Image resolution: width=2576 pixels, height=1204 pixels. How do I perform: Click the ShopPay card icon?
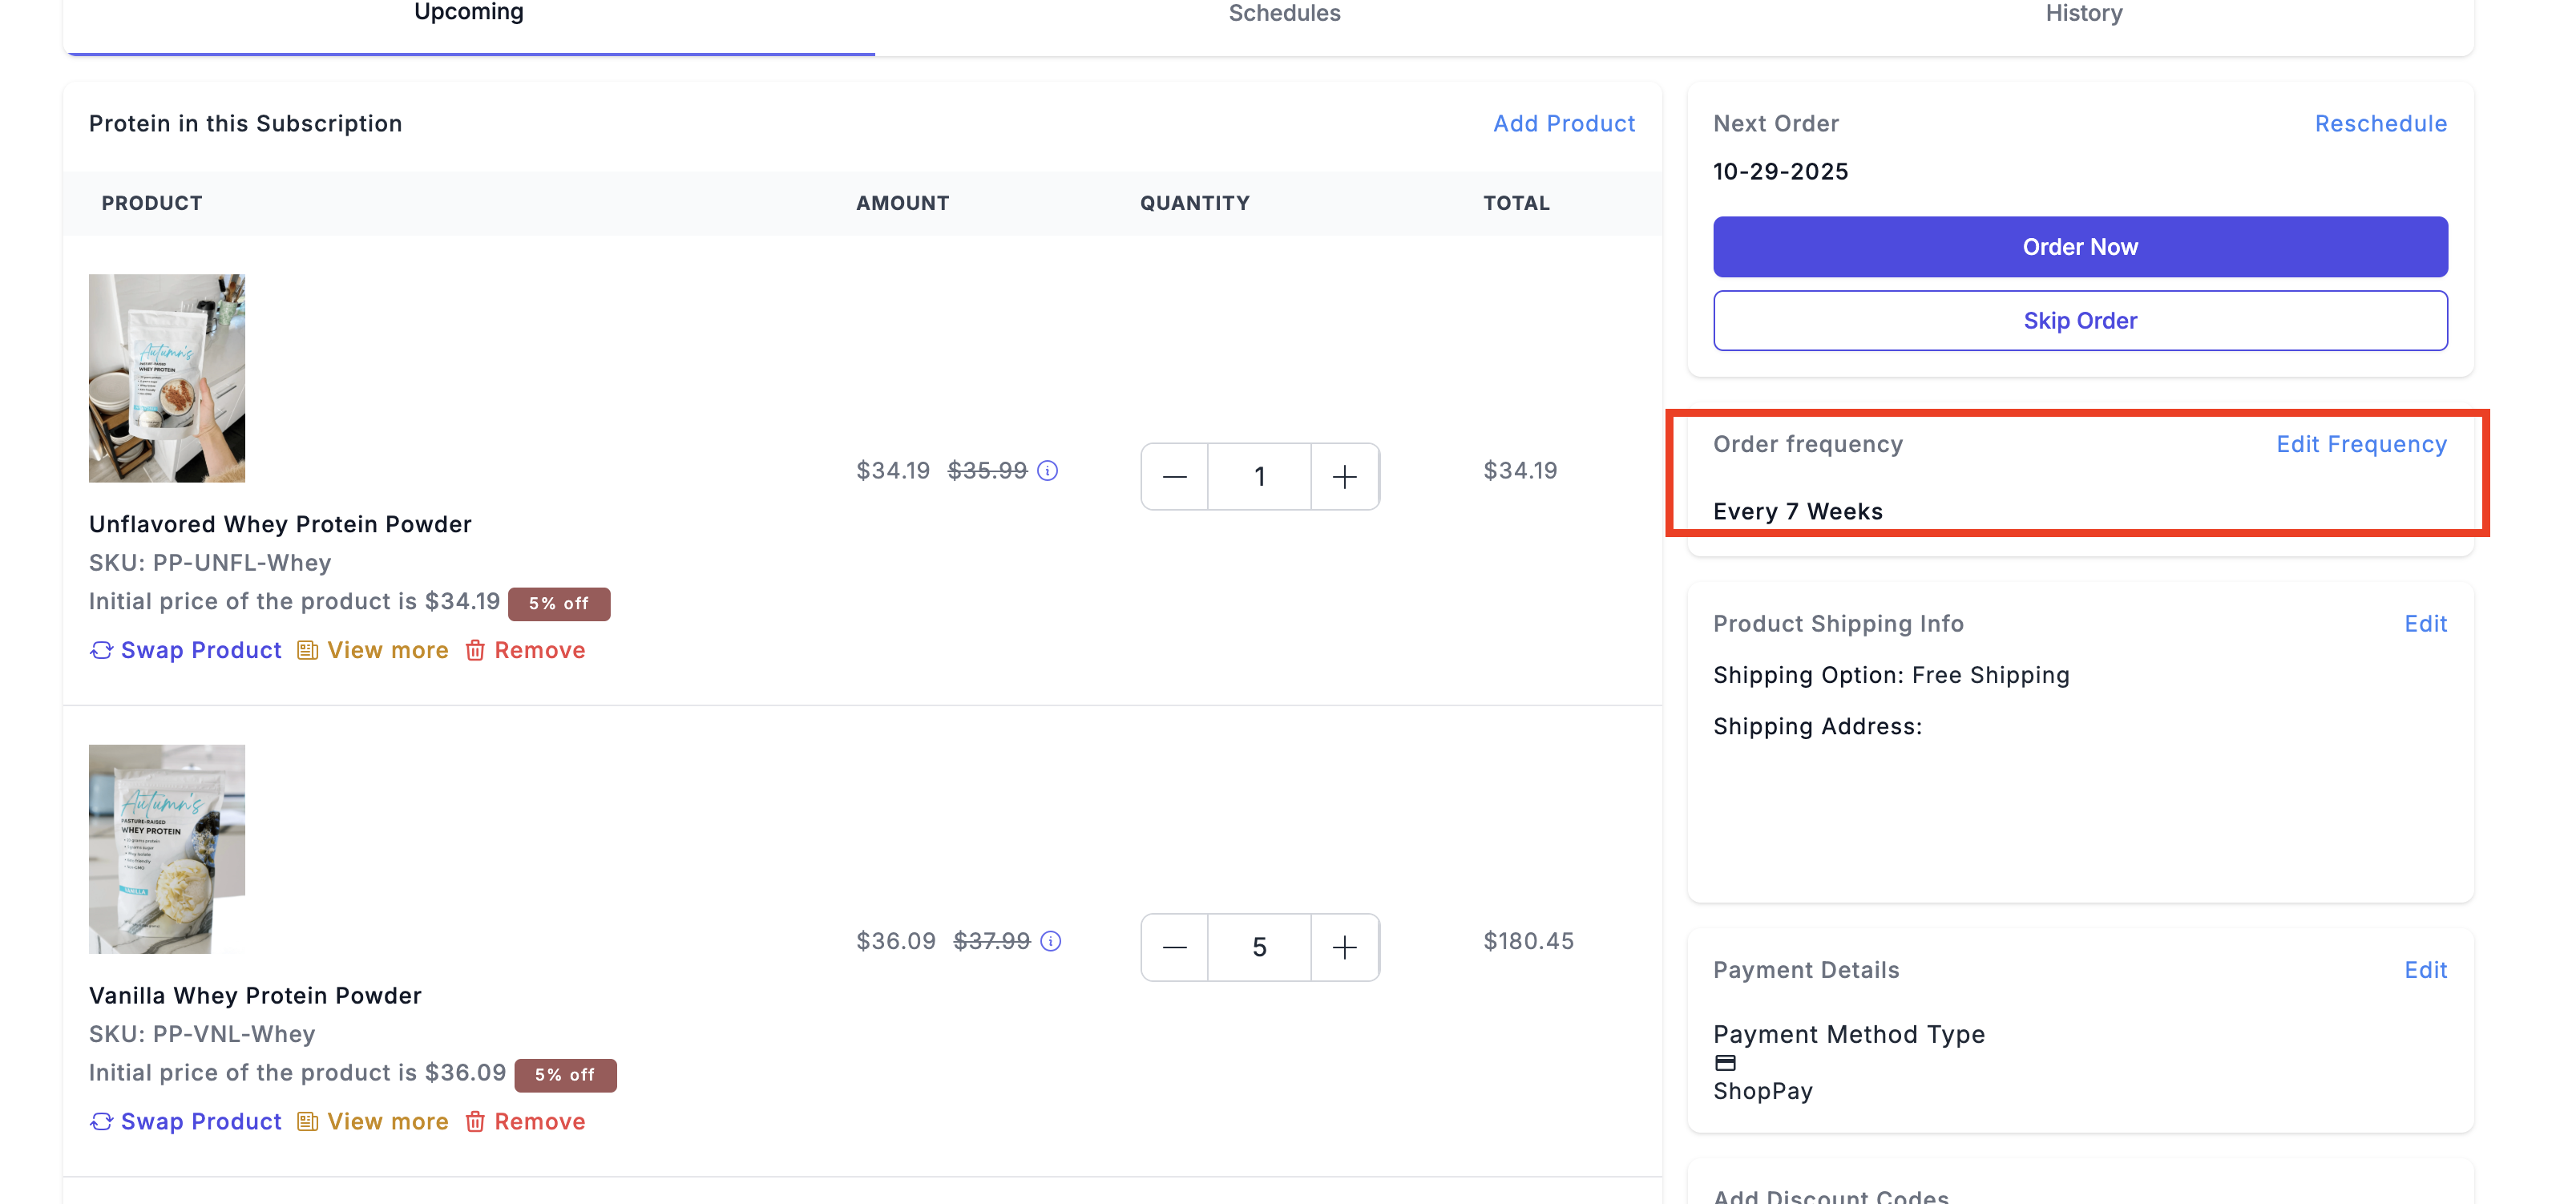tap(1726, 1063)
